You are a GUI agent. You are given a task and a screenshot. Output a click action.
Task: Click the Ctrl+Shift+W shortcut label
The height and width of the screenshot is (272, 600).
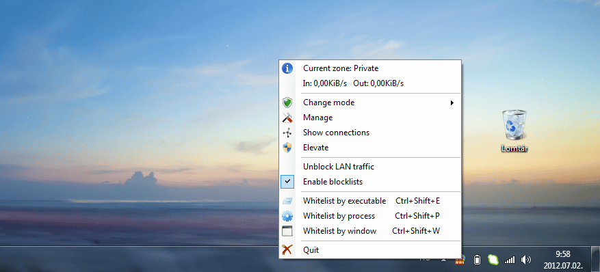click(x=416, y=231)
